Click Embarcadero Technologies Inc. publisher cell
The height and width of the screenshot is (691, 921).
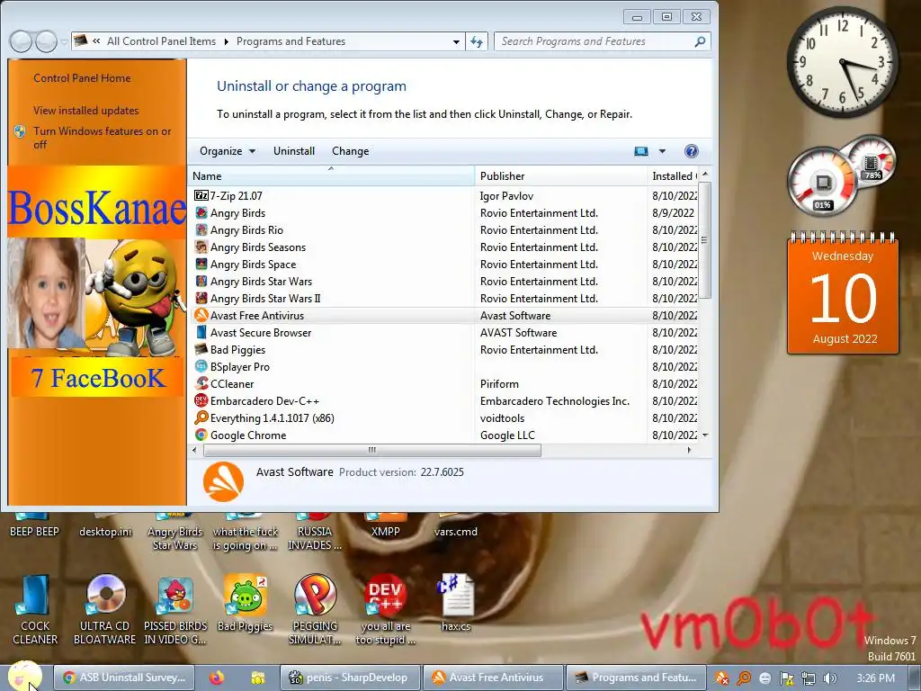click(x=554, y=400)
